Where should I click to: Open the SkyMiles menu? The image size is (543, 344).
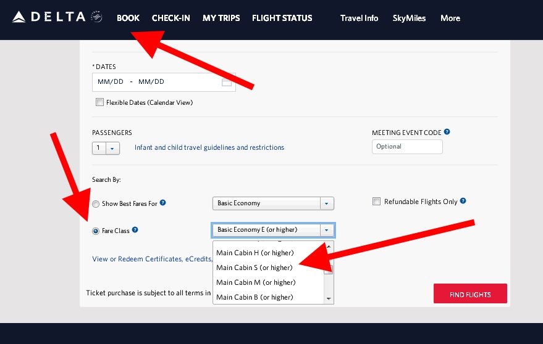tap(409, 18)
